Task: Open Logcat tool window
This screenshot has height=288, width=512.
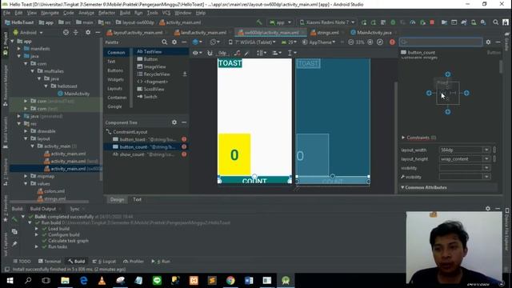Action: (104, 262)
